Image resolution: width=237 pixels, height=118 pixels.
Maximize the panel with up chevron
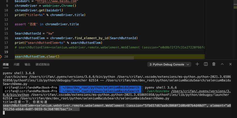coord(222,64)
